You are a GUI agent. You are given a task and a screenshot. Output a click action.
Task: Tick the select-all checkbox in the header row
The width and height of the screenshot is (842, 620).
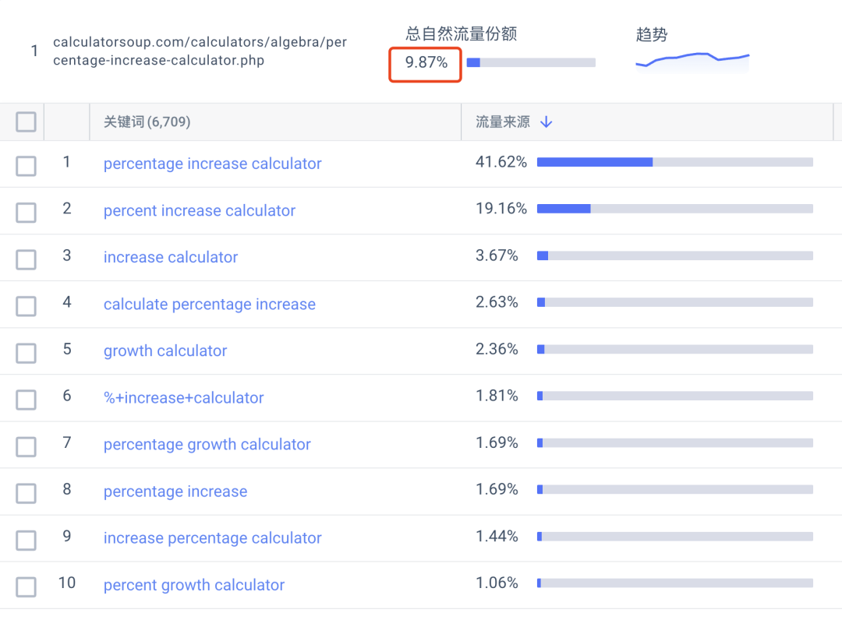(26, 122)
